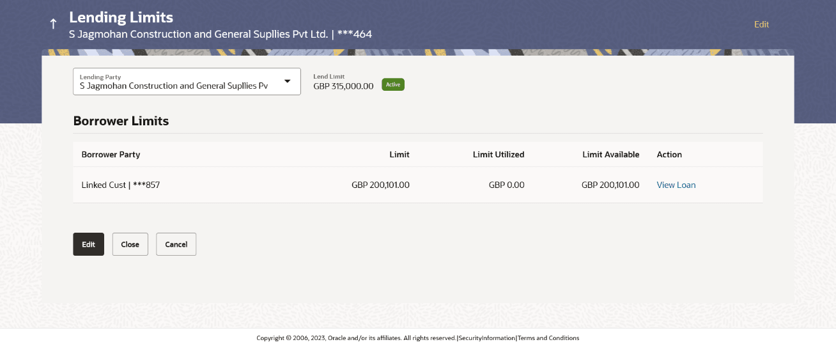Click the Lend Limit amount GBP 315,000.00
This screenshot has height=358, width=836.
point(343,86)
